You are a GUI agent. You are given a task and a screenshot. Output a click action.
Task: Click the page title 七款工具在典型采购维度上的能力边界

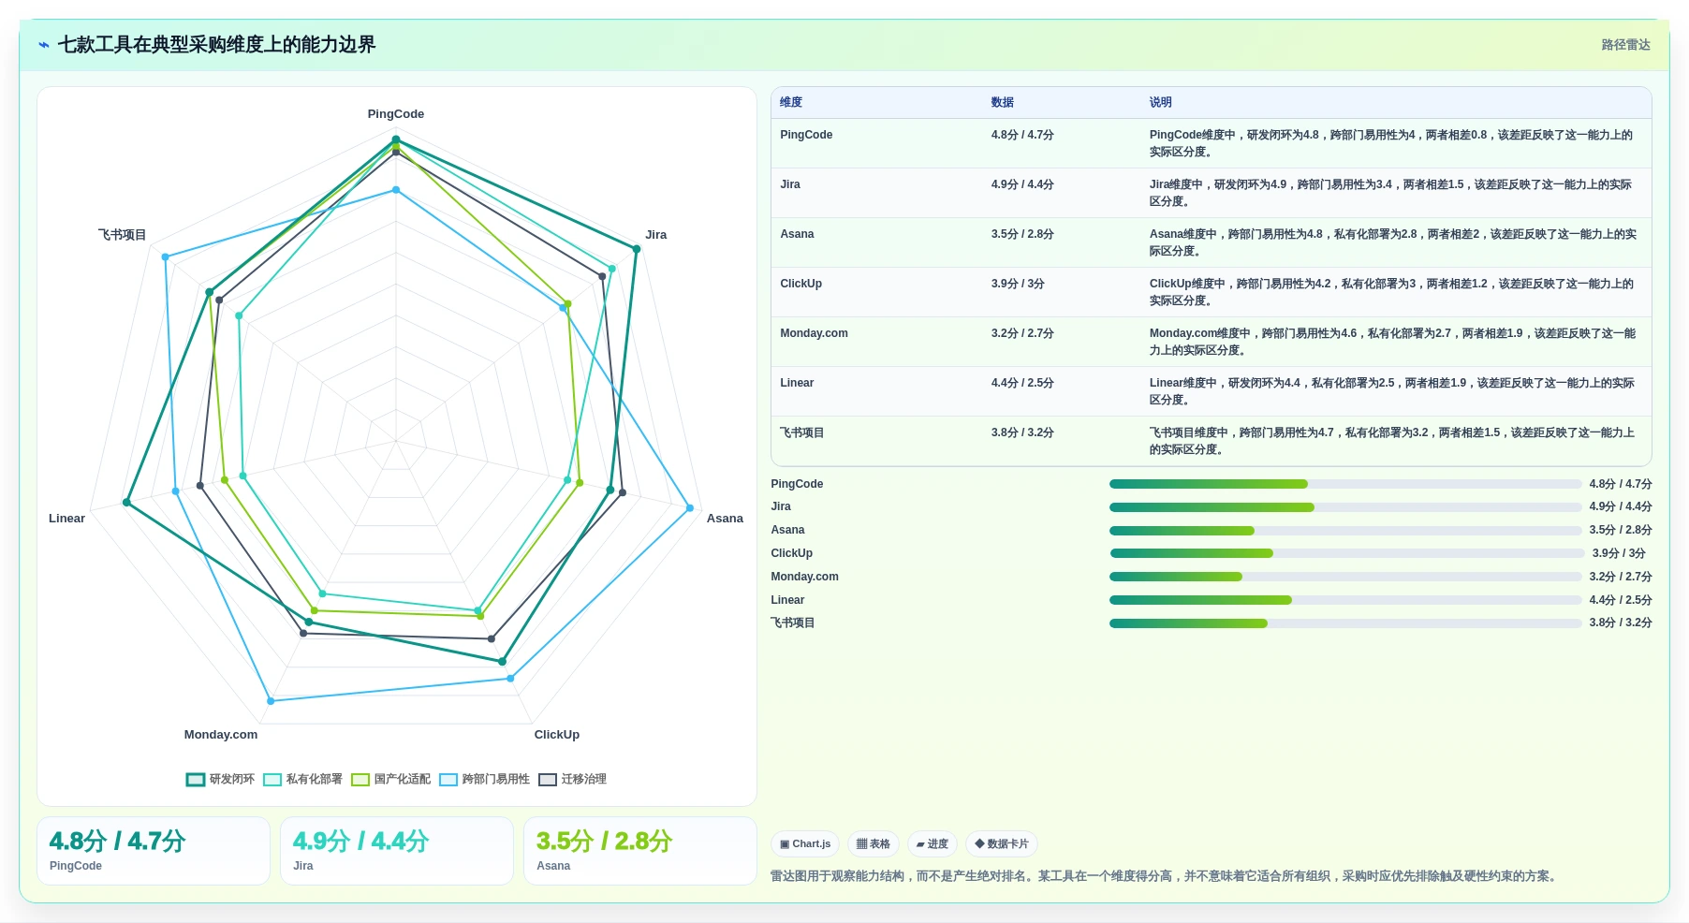[216, 45]
